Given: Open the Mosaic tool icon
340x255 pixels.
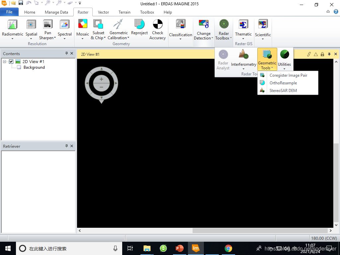Looking at the screenshot, I should click(83, 24).
